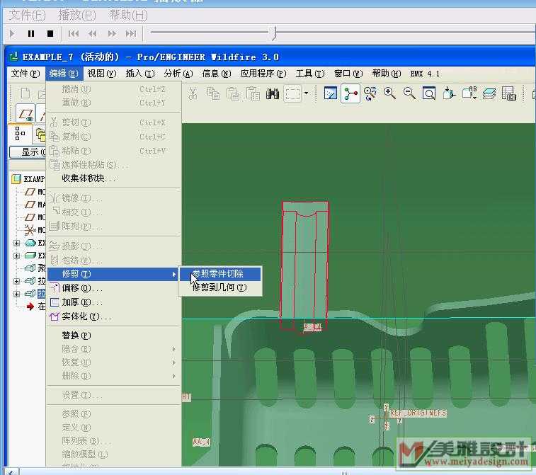Screen dimensions: 536x475
Task: Stop the video playback
Action: pyautogui.click(x=50, y=33)
